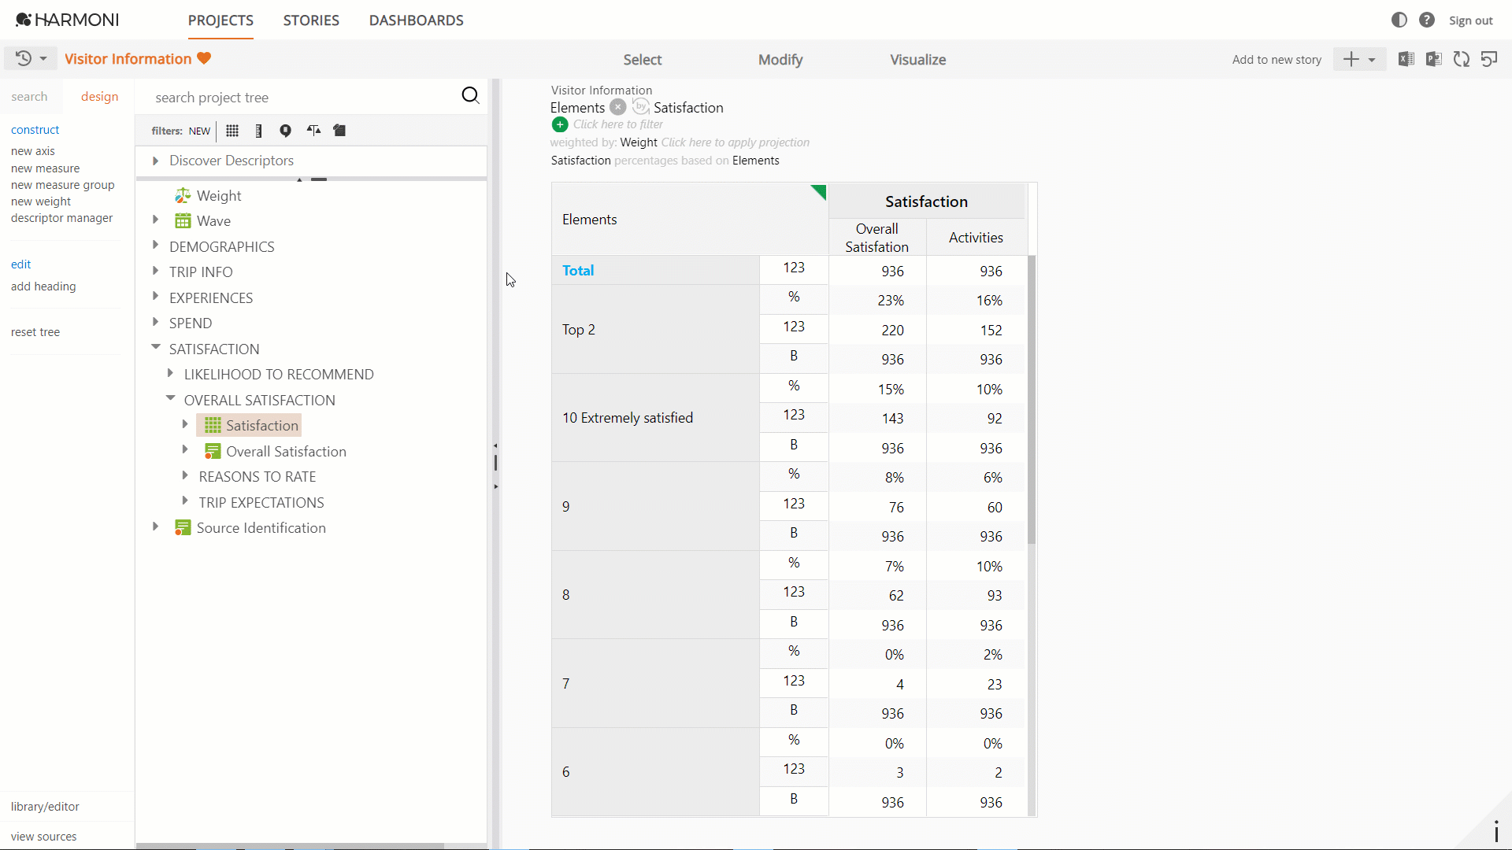The image size is (1512, 850).
Task: Export the table to PowerPoint
Action: click(x=1433, y=59)
